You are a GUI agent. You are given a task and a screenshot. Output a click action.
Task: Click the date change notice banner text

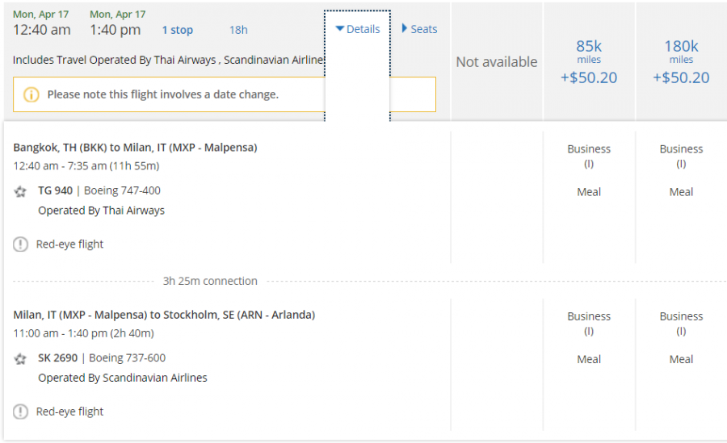coord(162,94)
